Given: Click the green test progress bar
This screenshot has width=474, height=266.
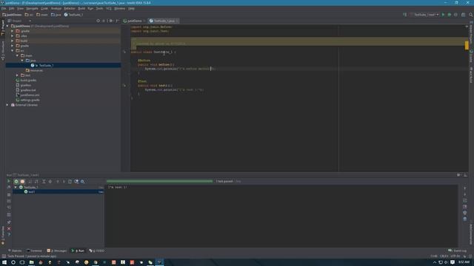Looking at the screenshot, I should pyautogui.click(x=159, y=181).
